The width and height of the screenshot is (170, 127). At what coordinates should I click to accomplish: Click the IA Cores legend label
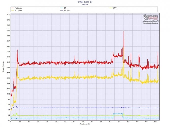tap(18, 10)
